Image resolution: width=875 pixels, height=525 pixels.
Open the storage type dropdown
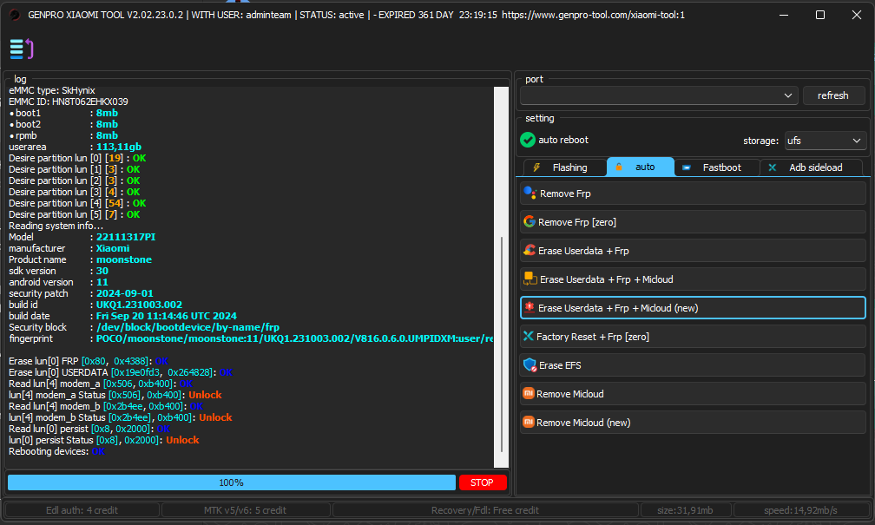pyautogui.click(x=826, y=141)
